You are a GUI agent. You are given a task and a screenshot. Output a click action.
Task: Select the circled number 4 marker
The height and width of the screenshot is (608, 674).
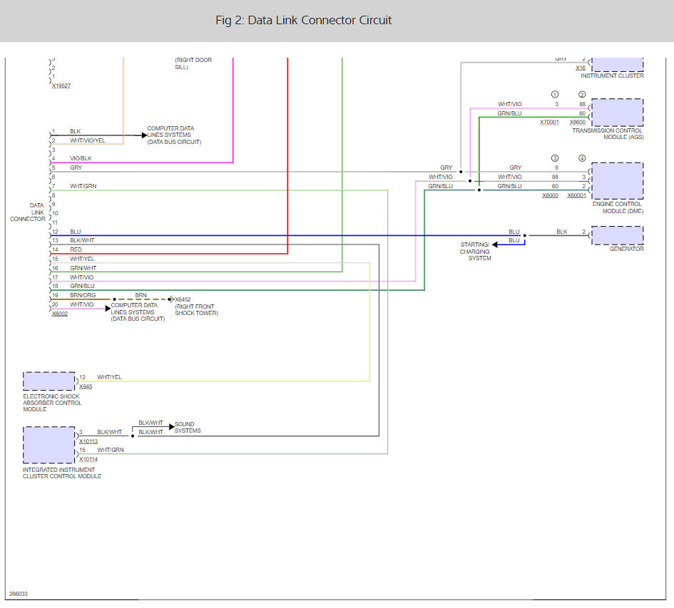pos(582,158)
